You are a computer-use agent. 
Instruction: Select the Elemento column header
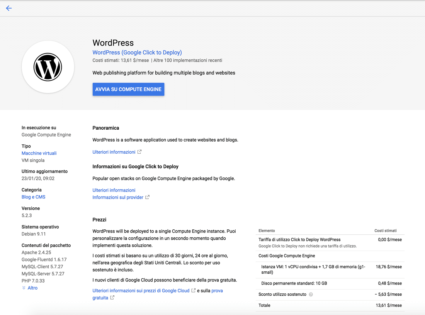267,231
